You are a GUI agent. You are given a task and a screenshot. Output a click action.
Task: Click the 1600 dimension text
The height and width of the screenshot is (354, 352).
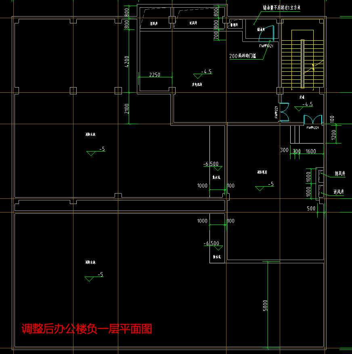click(311, 151)
